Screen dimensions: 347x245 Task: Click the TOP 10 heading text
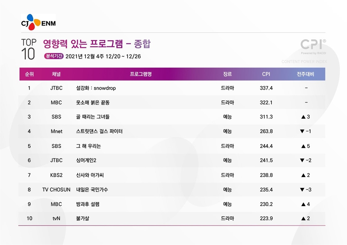pos(28,49)
